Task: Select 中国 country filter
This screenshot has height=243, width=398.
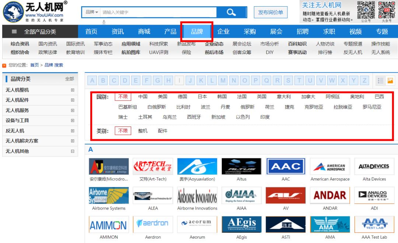Action: (x=143, y=97)
